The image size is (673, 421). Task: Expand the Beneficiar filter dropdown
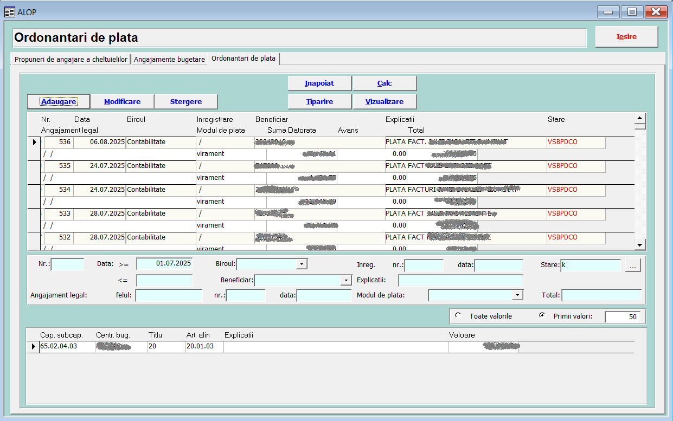pyautogui.click(x=346, y=280)
